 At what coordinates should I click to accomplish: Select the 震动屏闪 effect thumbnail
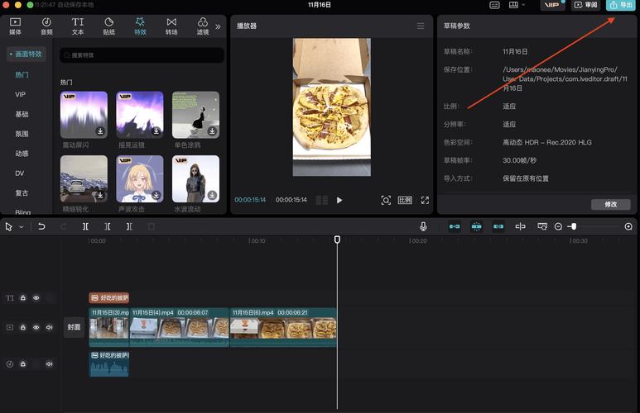pos(84,115)
